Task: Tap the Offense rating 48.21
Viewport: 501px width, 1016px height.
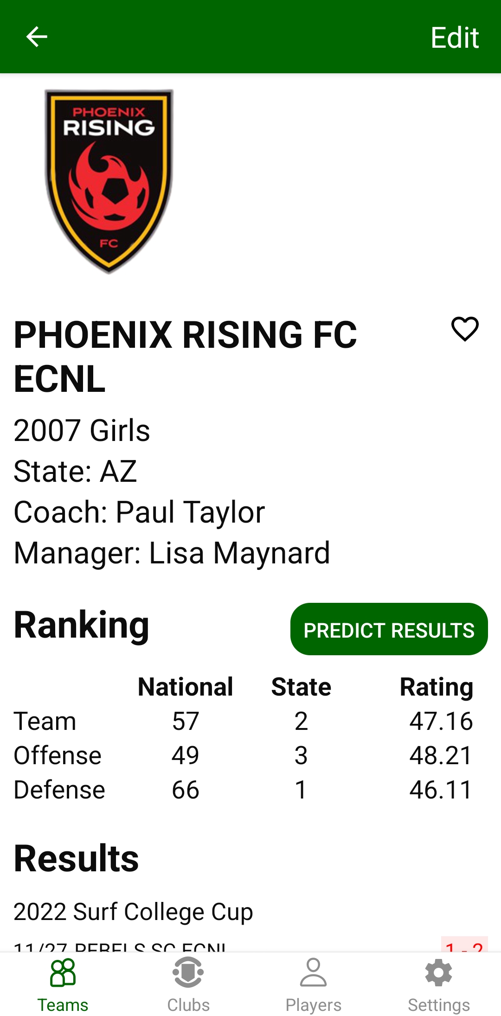Action: [x=441, y=756]
